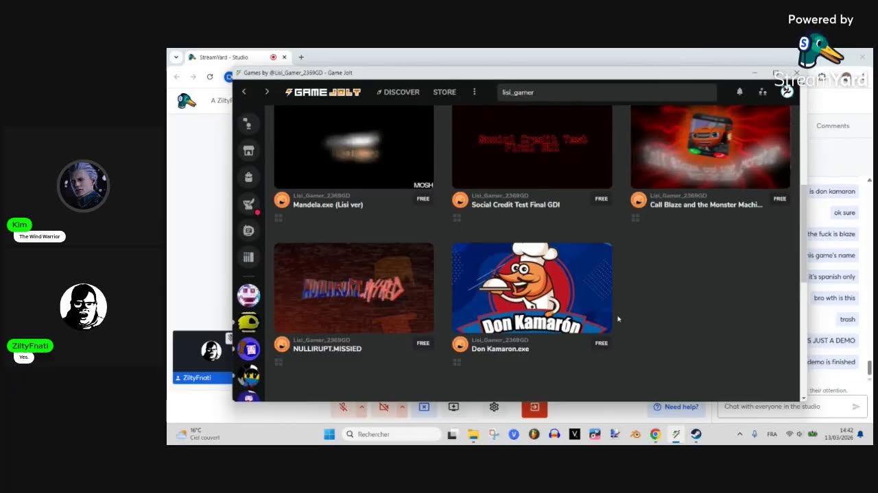Click taskbar Rechercher search box
The width and height of the screenshot is (878, 493).
(x=391, y=434)
